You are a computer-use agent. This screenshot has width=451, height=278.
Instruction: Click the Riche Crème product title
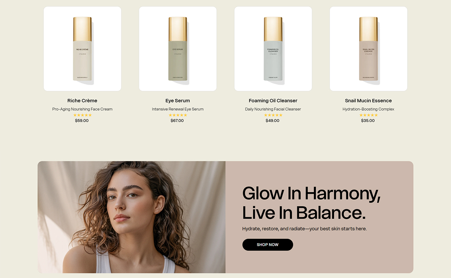82,101
